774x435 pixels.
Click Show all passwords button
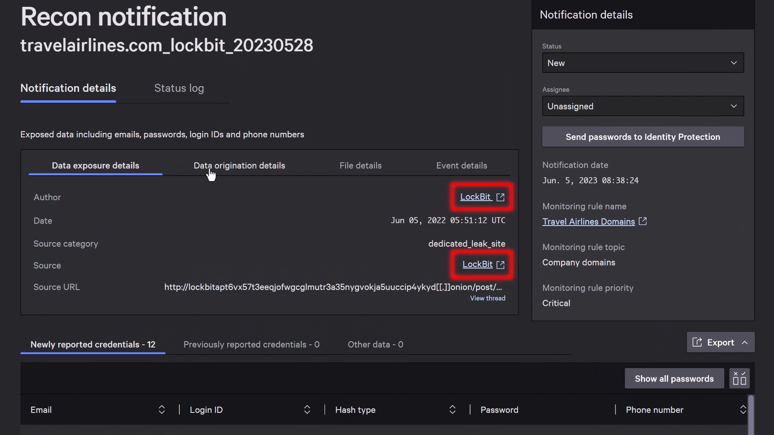[x=674, y=379]
